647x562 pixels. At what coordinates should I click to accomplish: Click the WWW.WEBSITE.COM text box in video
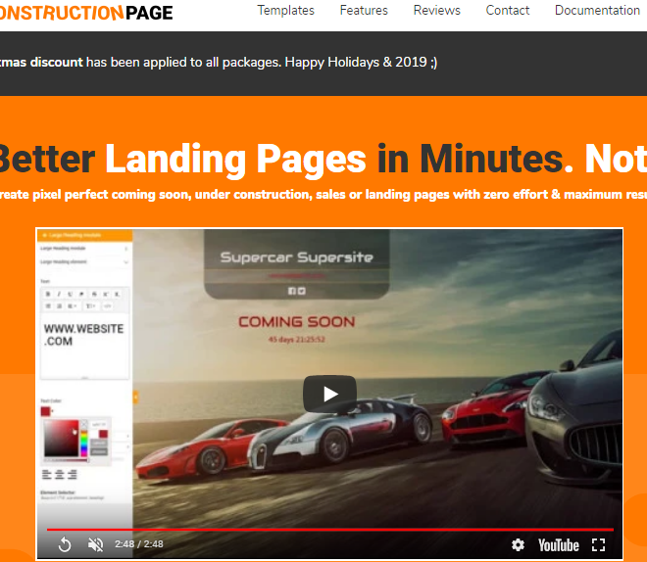tap(84, 346)
